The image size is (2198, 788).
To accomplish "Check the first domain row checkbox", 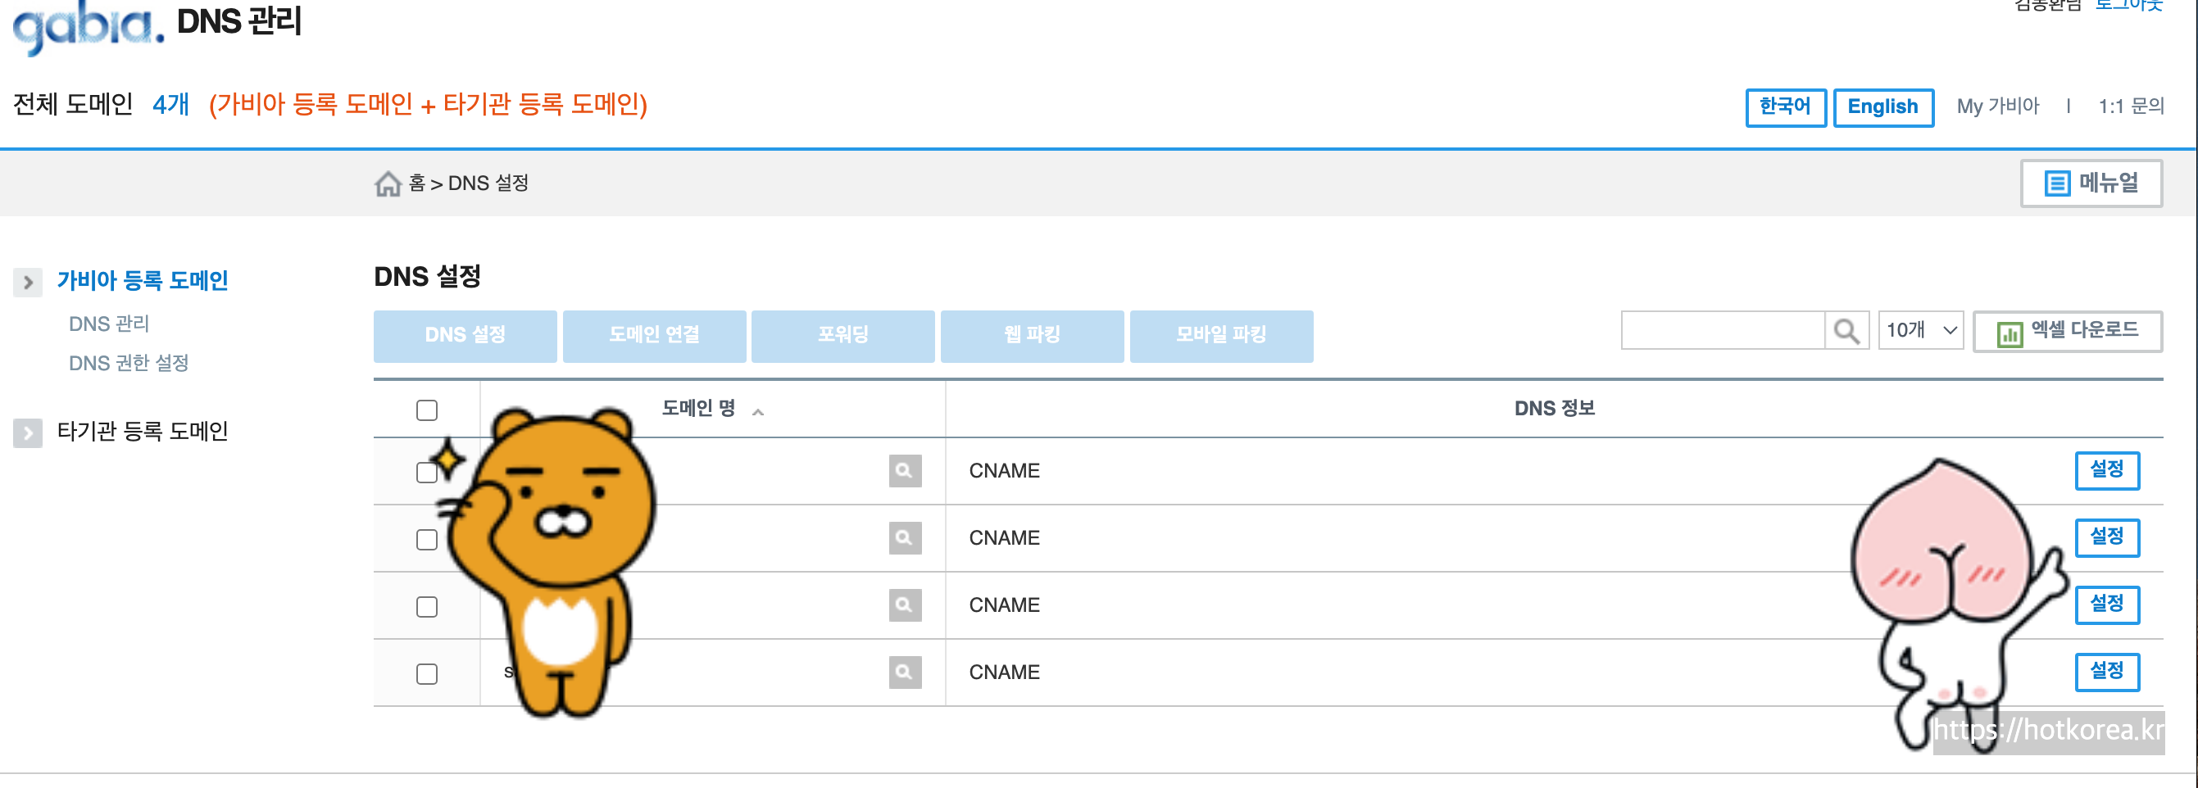I will point(427,473).
